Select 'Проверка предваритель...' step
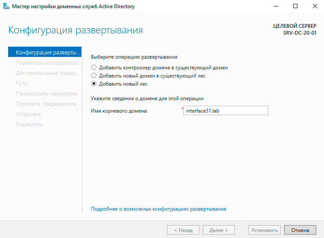The image size is (324, 238). click(48, 104)
